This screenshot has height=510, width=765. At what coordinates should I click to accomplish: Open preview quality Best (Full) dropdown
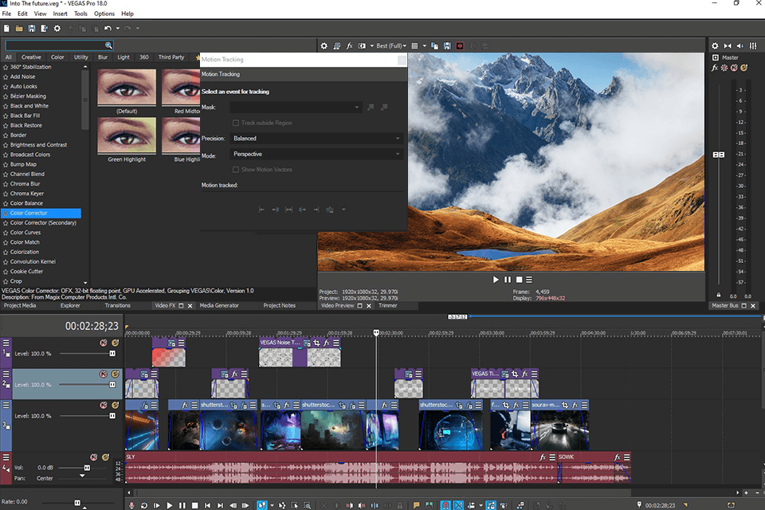click(390, 46)
